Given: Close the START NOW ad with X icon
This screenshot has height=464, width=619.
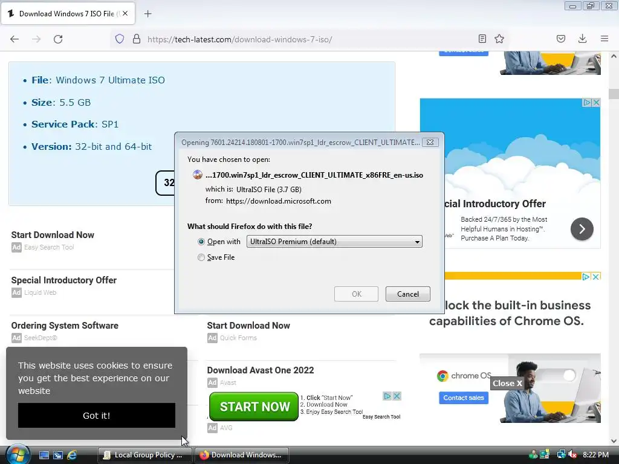Looking at the screenshot, I should click(x=397, y=396).
